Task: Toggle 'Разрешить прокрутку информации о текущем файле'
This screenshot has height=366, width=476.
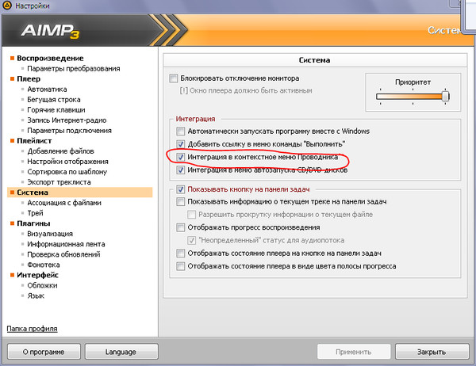Action: [191, 215]
